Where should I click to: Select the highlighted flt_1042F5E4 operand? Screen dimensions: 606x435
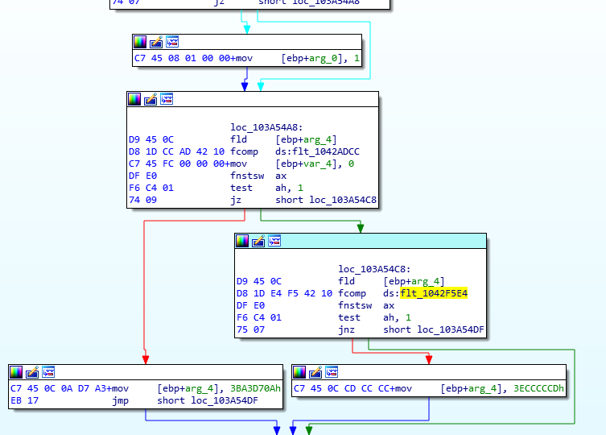pyautogui.click(x=434, y=293)
